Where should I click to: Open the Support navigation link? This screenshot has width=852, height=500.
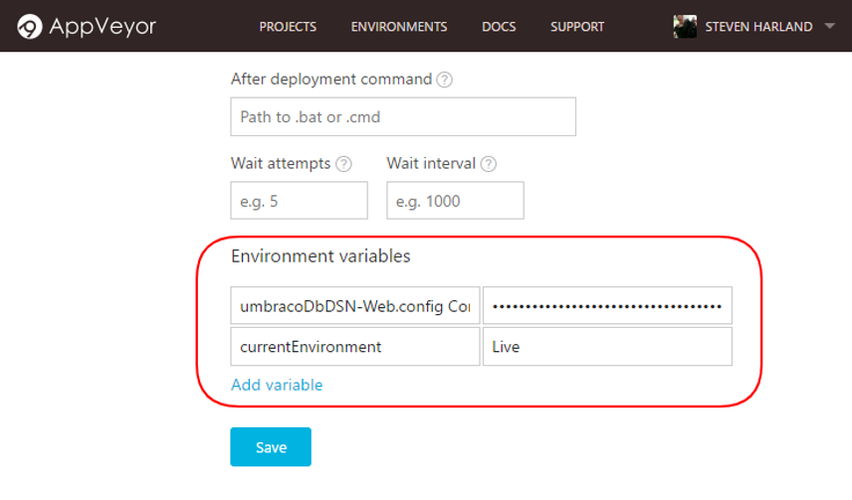(577, 27)
